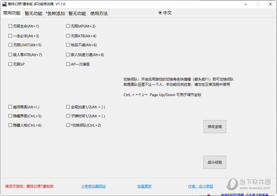Switch to the 常用功能 tab
Image resolution: width=277 pixels, height=196 pixels.
tap(12, 13)
